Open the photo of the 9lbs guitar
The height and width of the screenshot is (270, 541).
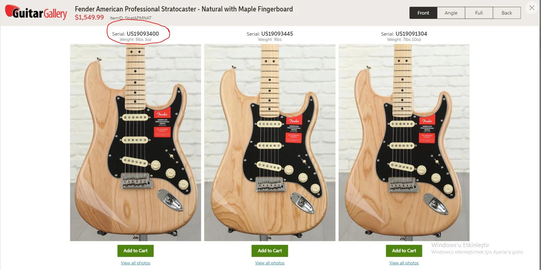click(270, 143)
